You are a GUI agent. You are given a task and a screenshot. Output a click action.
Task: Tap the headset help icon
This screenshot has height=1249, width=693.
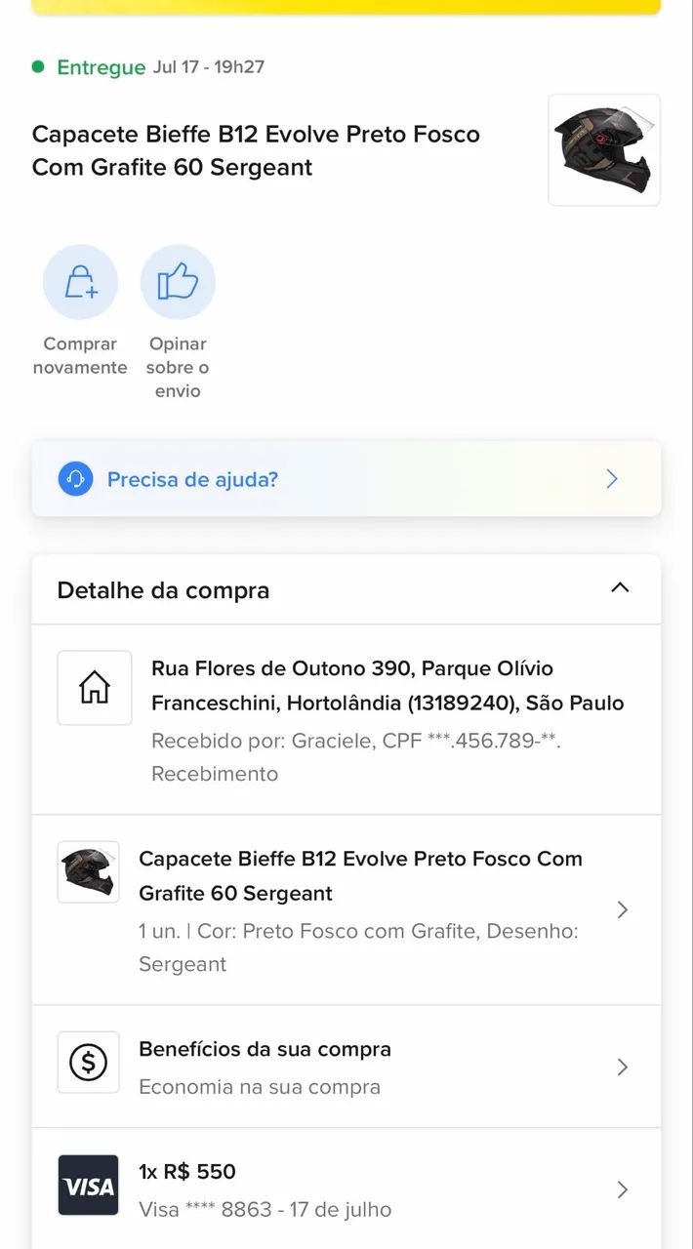pyautogui.click(x=75, y=479)
